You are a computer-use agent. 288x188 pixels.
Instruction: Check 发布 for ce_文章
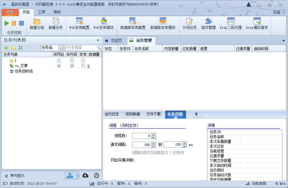click(83, 66)
